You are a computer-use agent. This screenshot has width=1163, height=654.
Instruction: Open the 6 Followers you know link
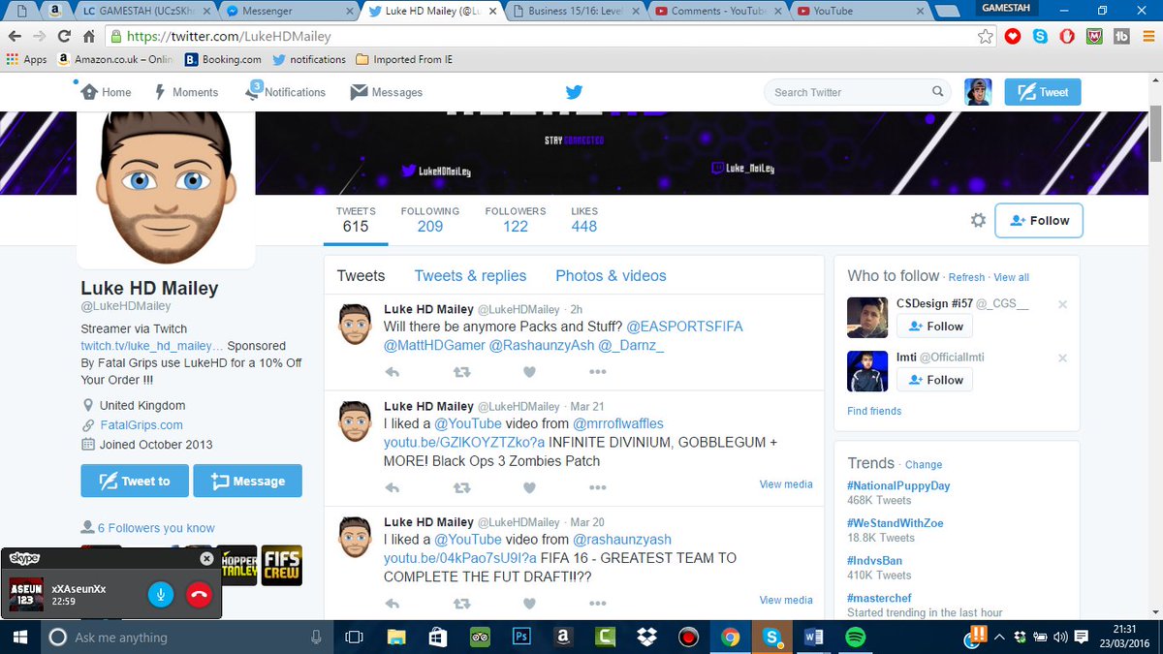coord(155,528)
